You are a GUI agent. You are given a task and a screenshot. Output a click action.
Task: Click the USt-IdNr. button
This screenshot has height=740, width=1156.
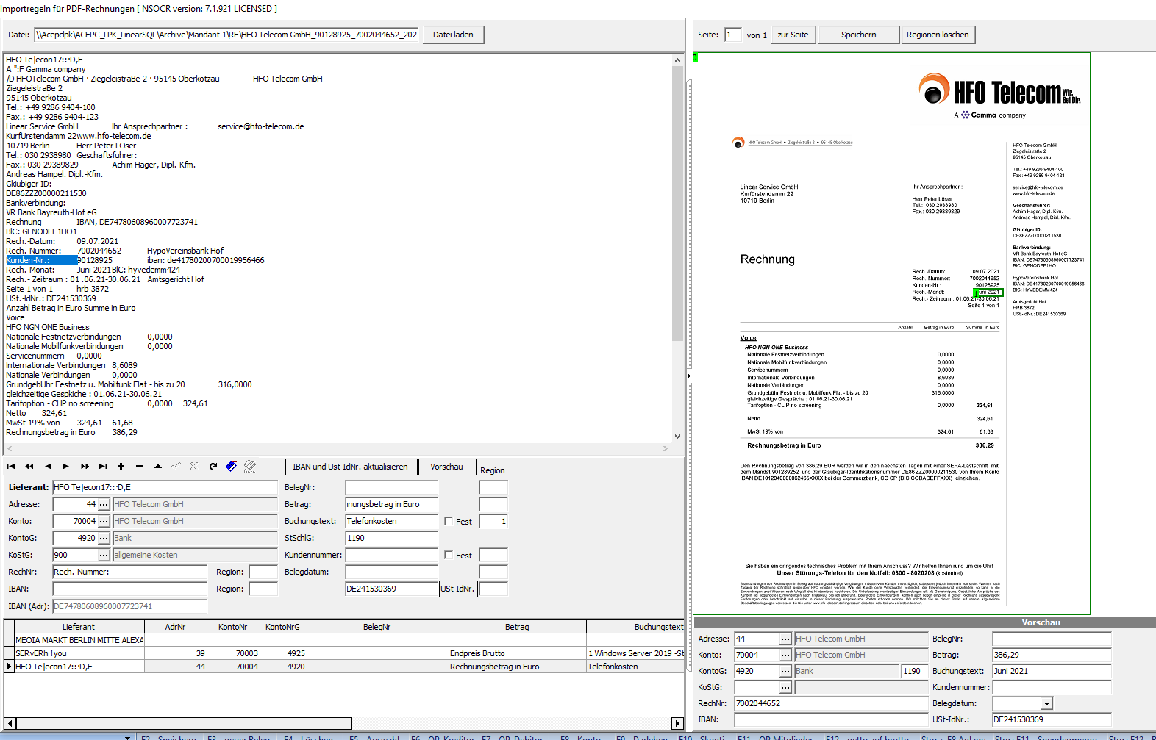click(x=457, y=589)
